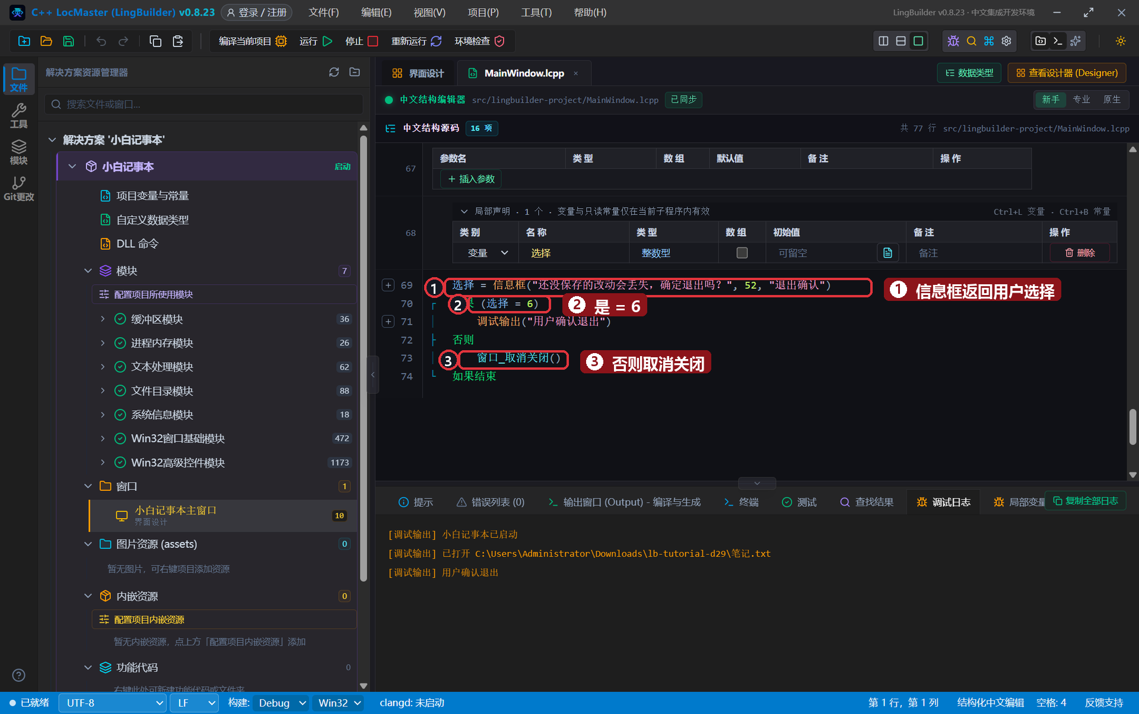This screenshot has height=714, width=1139.
Task: Open the Git更改 sidebar panel
Action: [19, 189]
